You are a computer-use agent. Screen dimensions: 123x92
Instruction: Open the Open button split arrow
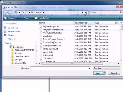pos(104,73)
